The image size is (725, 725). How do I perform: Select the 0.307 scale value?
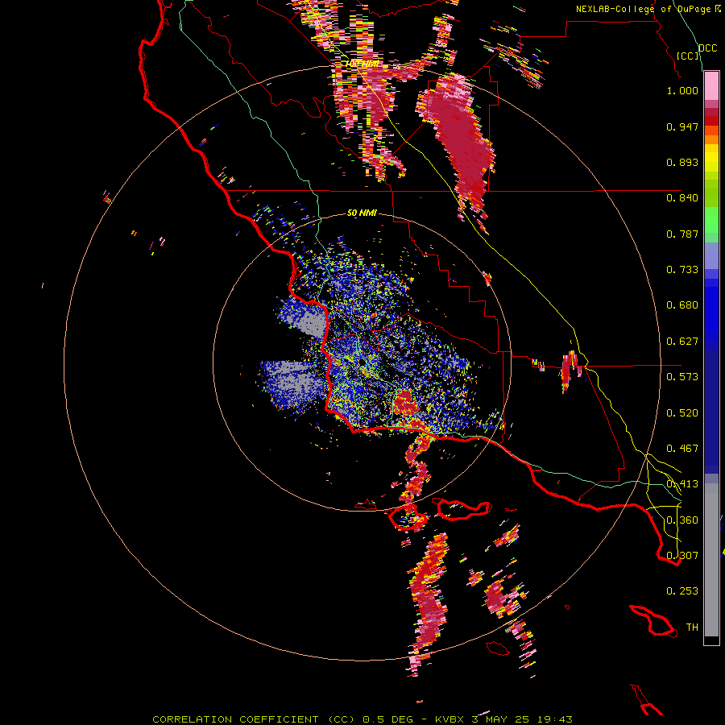682,556
